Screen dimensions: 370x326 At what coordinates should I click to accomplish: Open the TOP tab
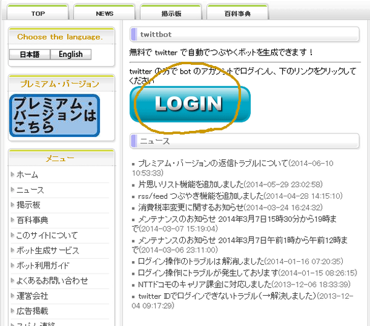tap(38, 12)
